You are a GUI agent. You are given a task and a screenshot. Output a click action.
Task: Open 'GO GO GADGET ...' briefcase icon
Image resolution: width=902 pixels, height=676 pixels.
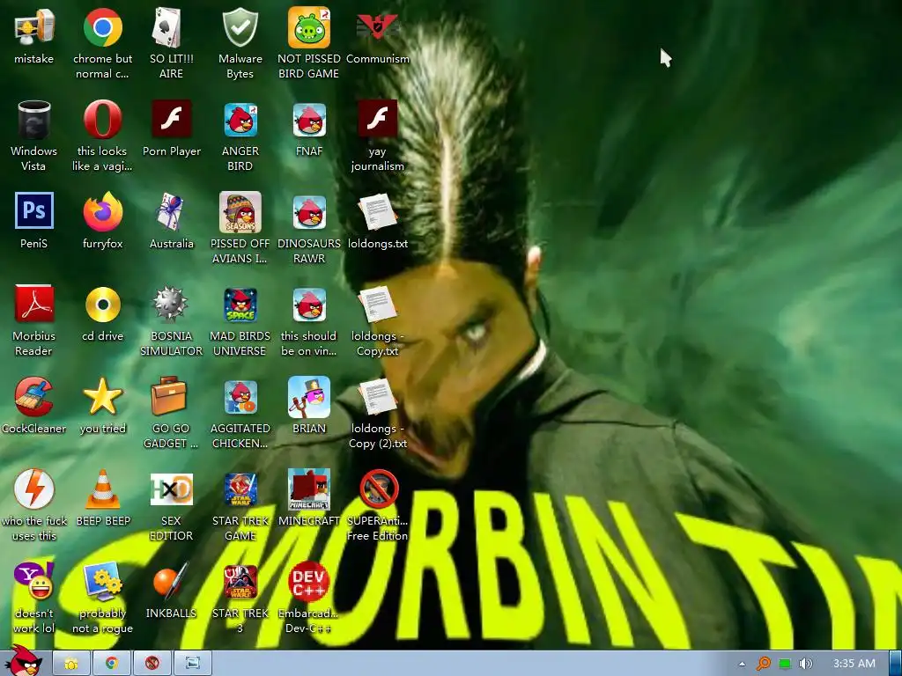tap(169, 395)
